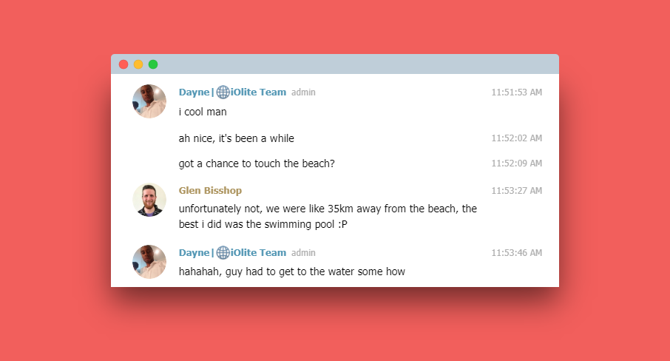Click the admin label above "i cool man"
Viewport: 670px width, 361px height.
pos(303,92)
